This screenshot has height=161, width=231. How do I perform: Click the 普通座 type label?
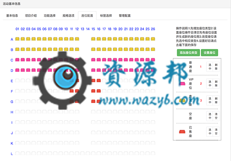click(x=190, y=67)
